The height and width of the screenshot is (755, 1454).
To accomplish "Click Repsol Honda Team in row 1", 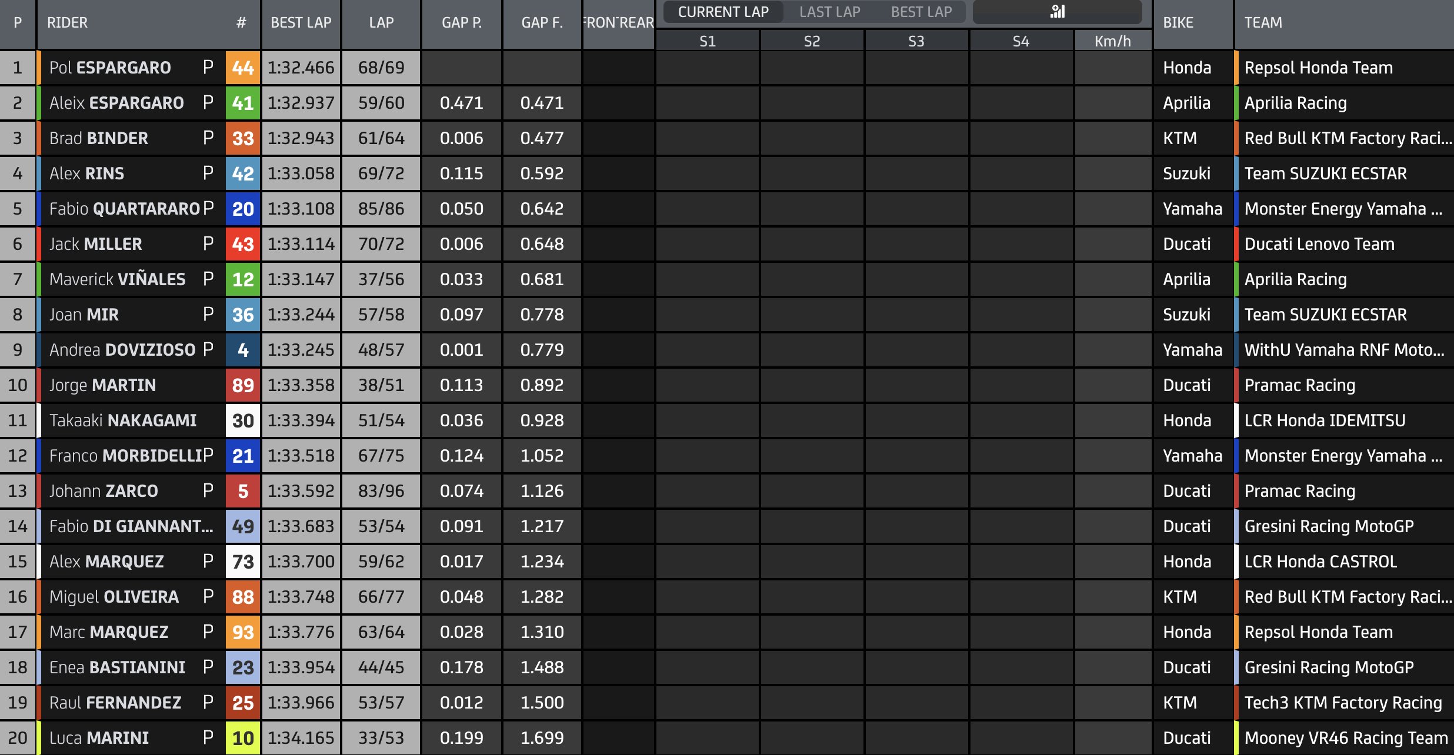I will 1318,68.
